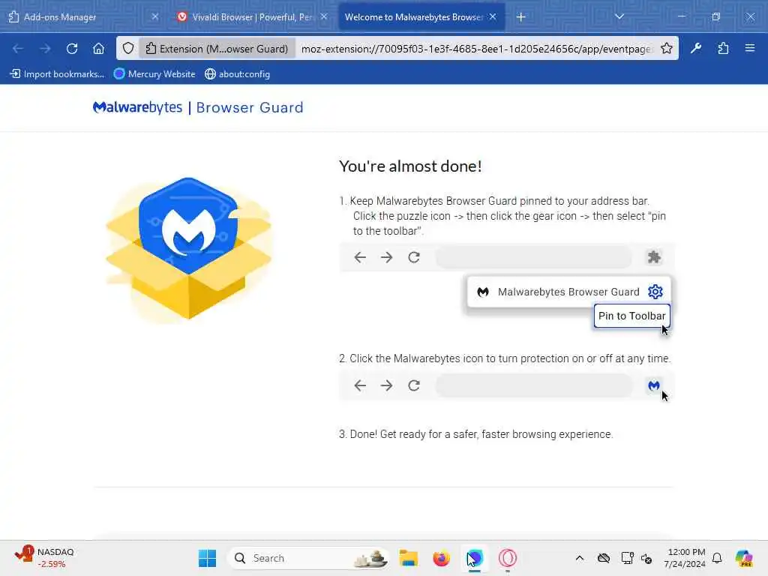Click the "You're almost done!" heading

tap(410, 166)
